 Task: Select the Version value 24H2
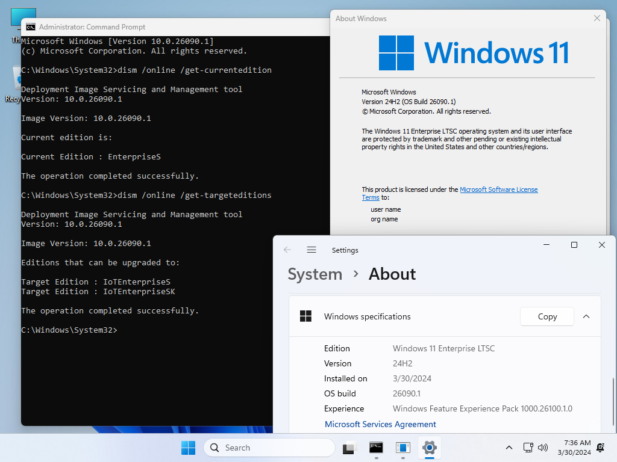(402, 363)
